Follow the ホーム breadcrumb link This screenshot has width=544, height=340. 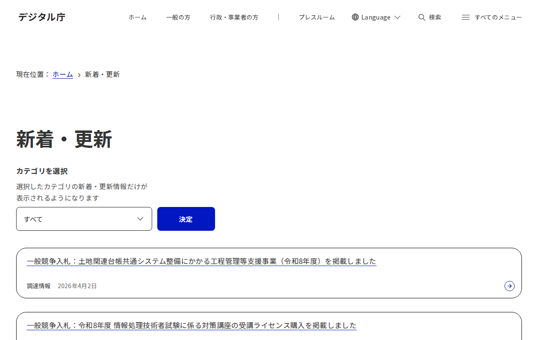click(x=63, y=74)
